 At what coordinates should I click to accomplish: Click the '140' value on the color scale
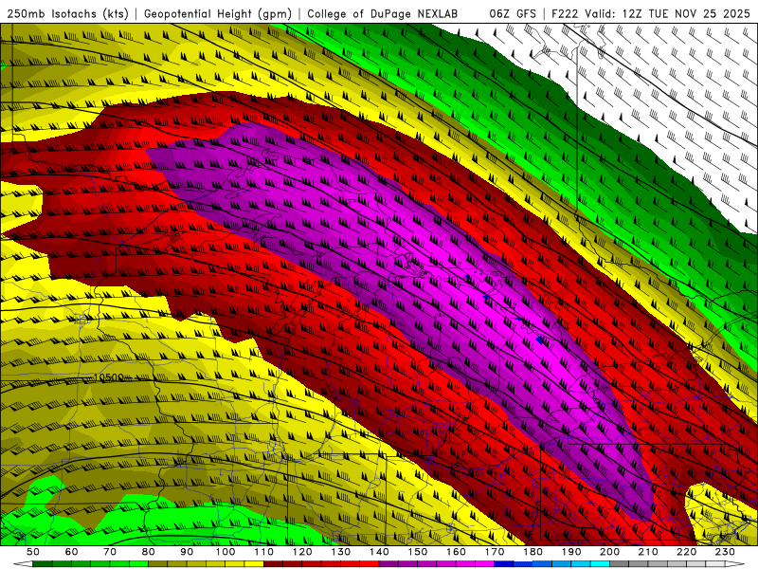point(379,552)
